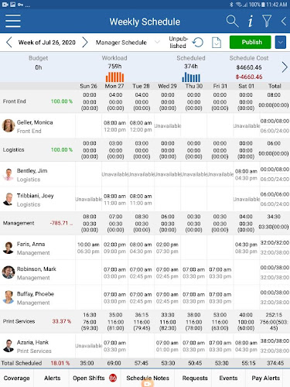Click the green Publish button
The height and width of the screenshot is (387, 290).
pyautogui.click(x=251, y=43)
